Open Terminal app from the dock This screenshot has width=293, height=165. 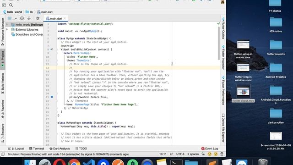pyautogui.click(x=176, y=162)
